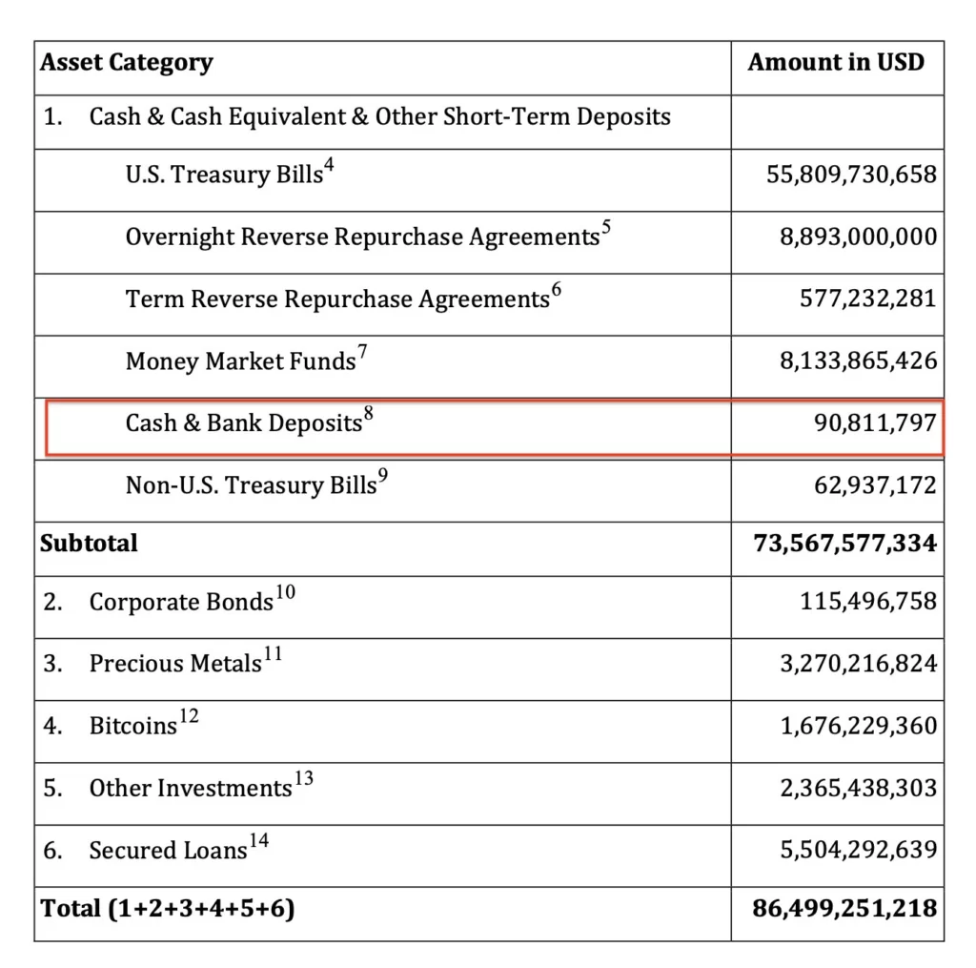Open footnote 6 after Term Reverse Repurchase Agreements

point(556,291)
